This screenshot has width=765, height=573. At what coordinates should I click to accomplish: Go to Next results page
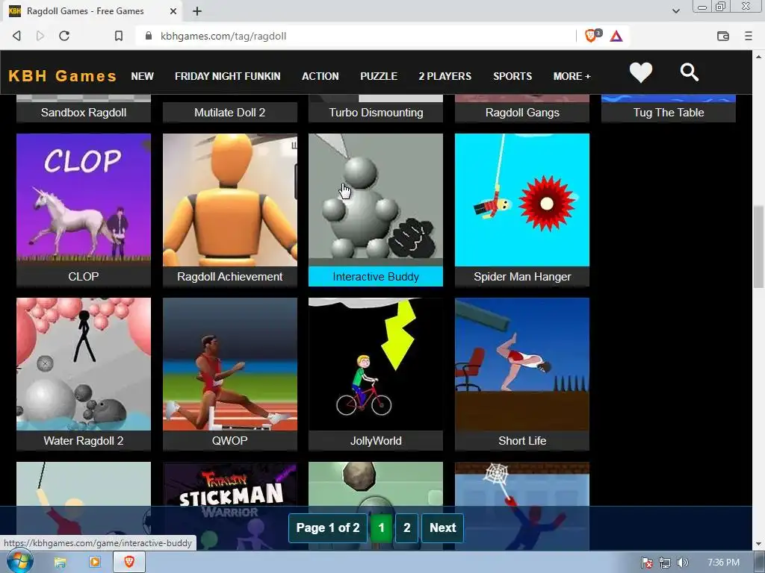pyautogui.click(x=442, y=527)
